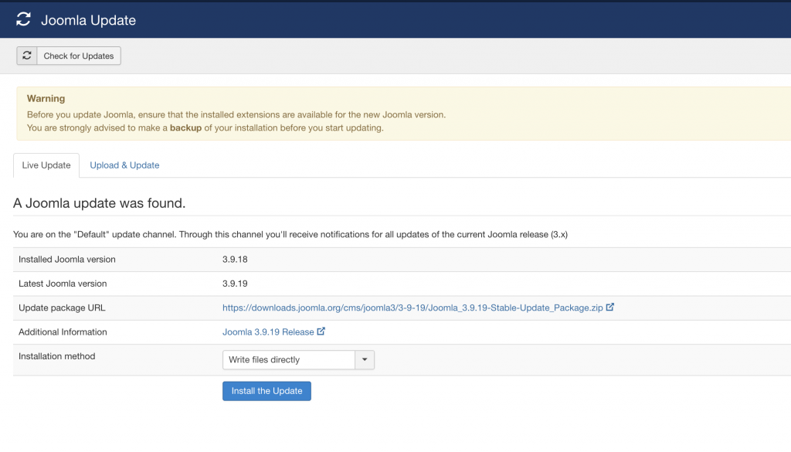791x452 pixels.
Task: Open the Stable Update Package zip URL
Action: (x=412, y=308)
